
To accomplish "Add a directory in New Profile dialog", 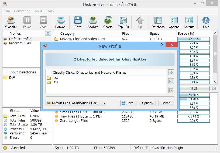I will tap(171, 72).
